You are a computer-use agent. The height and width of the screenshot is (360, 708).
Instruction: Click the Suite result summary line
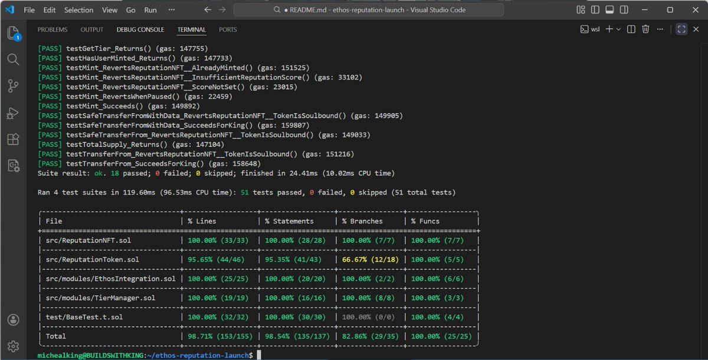216,173
